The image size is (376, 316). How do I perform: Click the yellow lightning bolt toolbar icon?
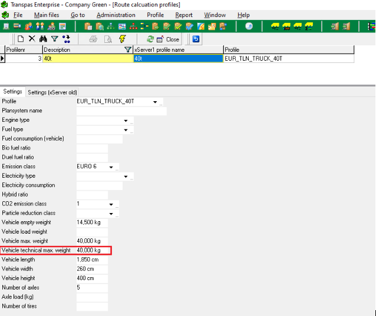123,39
